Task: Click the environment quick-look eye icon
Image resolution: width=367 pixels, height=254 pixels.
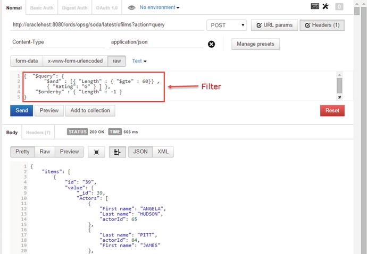Action: click(132, 8)
